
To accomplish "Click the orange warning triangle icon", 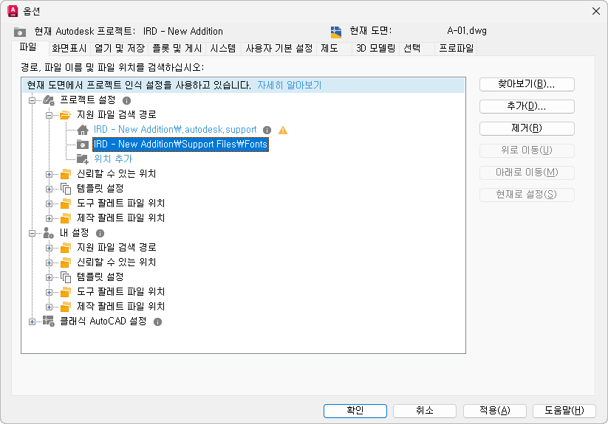I will (283, 130).
